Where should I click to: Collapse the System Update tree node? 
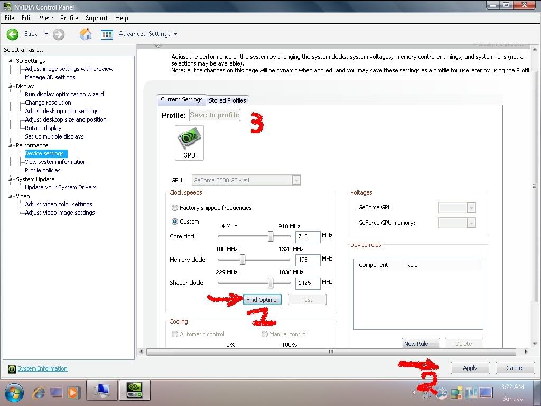pyautogui.click(x=10, y=179)
